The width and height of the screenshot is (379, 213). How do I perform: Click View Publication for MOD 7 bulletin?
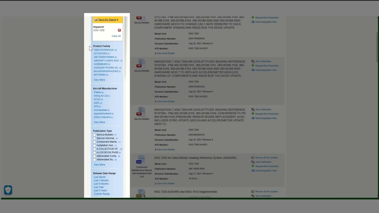pos(261,62)
